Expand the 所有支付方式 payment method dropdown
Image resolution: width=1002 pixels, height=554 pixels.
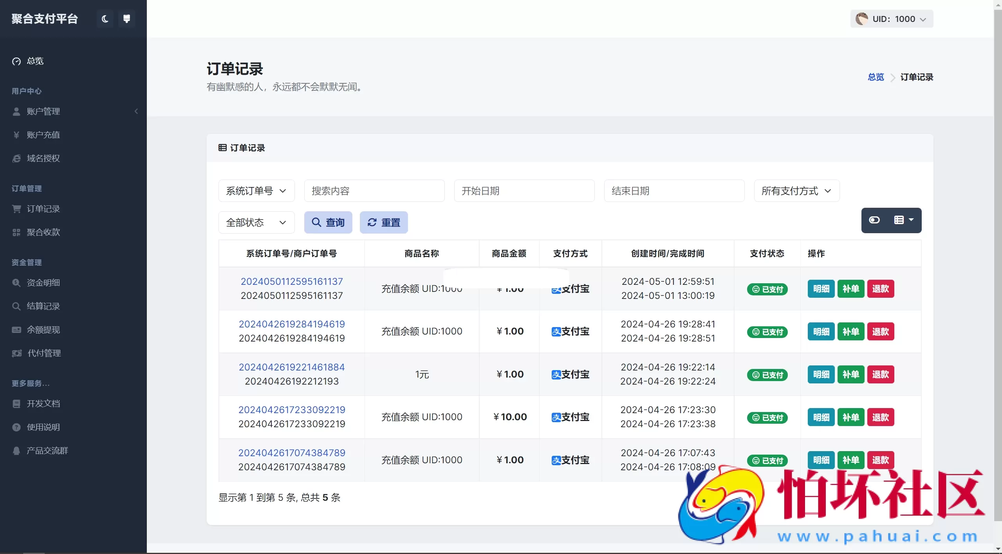[x=796, y=191]
